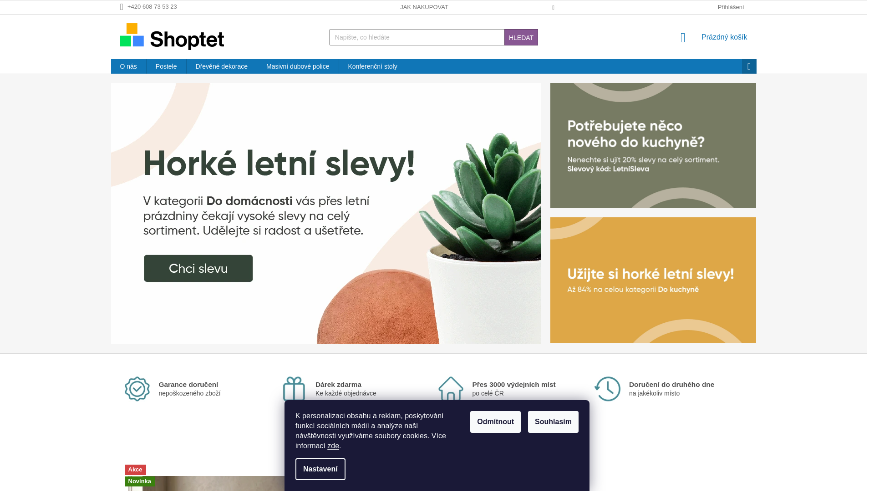Click the house icon for výdejních míst
The image size is (874, 491).
pyautogui.click(x=451, y=389)
